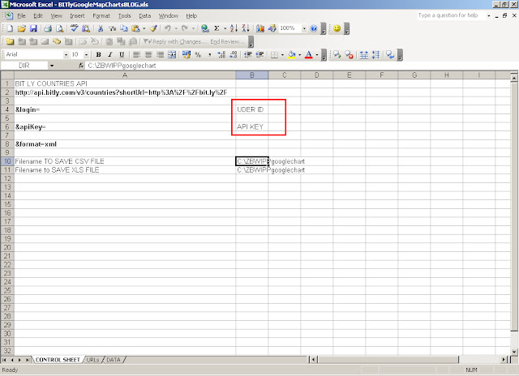Select the CONTROL SHEET tab

58,360
